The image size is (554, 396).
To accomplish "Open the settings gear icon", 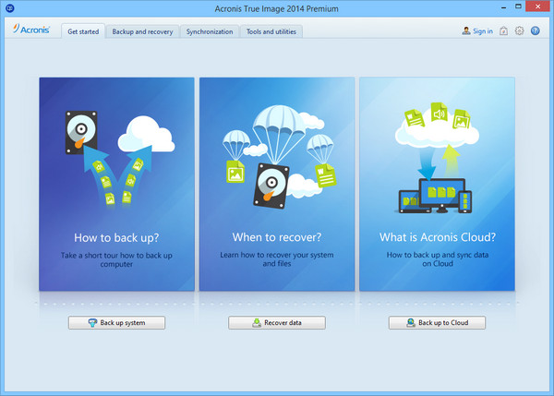I will click(x=520, y=31).
